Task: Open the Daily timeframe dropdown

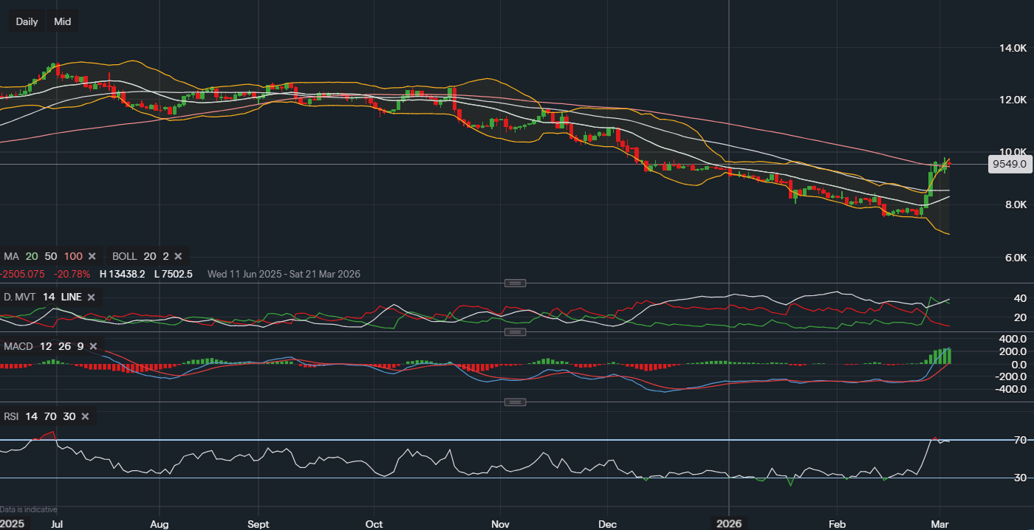Action: [x=27, y=21]
